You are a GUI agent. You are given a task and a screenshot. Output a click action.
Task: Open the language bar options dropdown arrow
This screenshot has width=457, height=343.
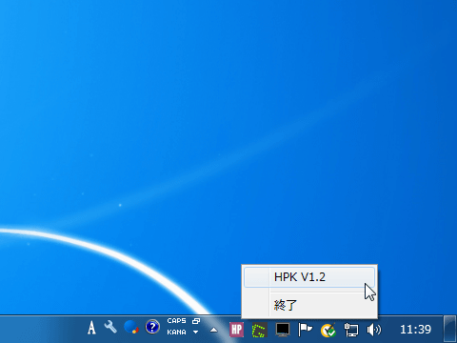point(196,333)
